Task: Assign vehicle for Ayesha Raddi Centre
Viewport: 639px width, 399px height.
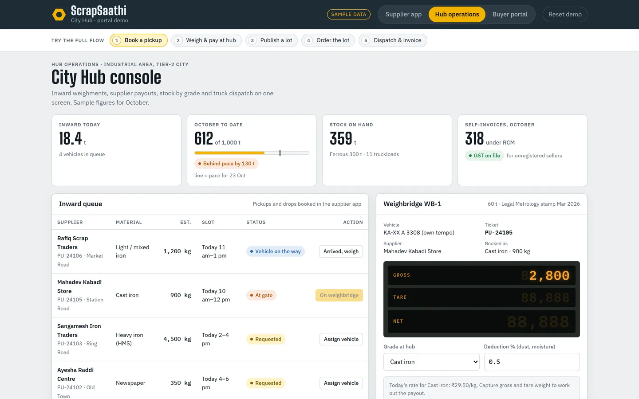Action: pyautogui.click(x=341, y=383)
